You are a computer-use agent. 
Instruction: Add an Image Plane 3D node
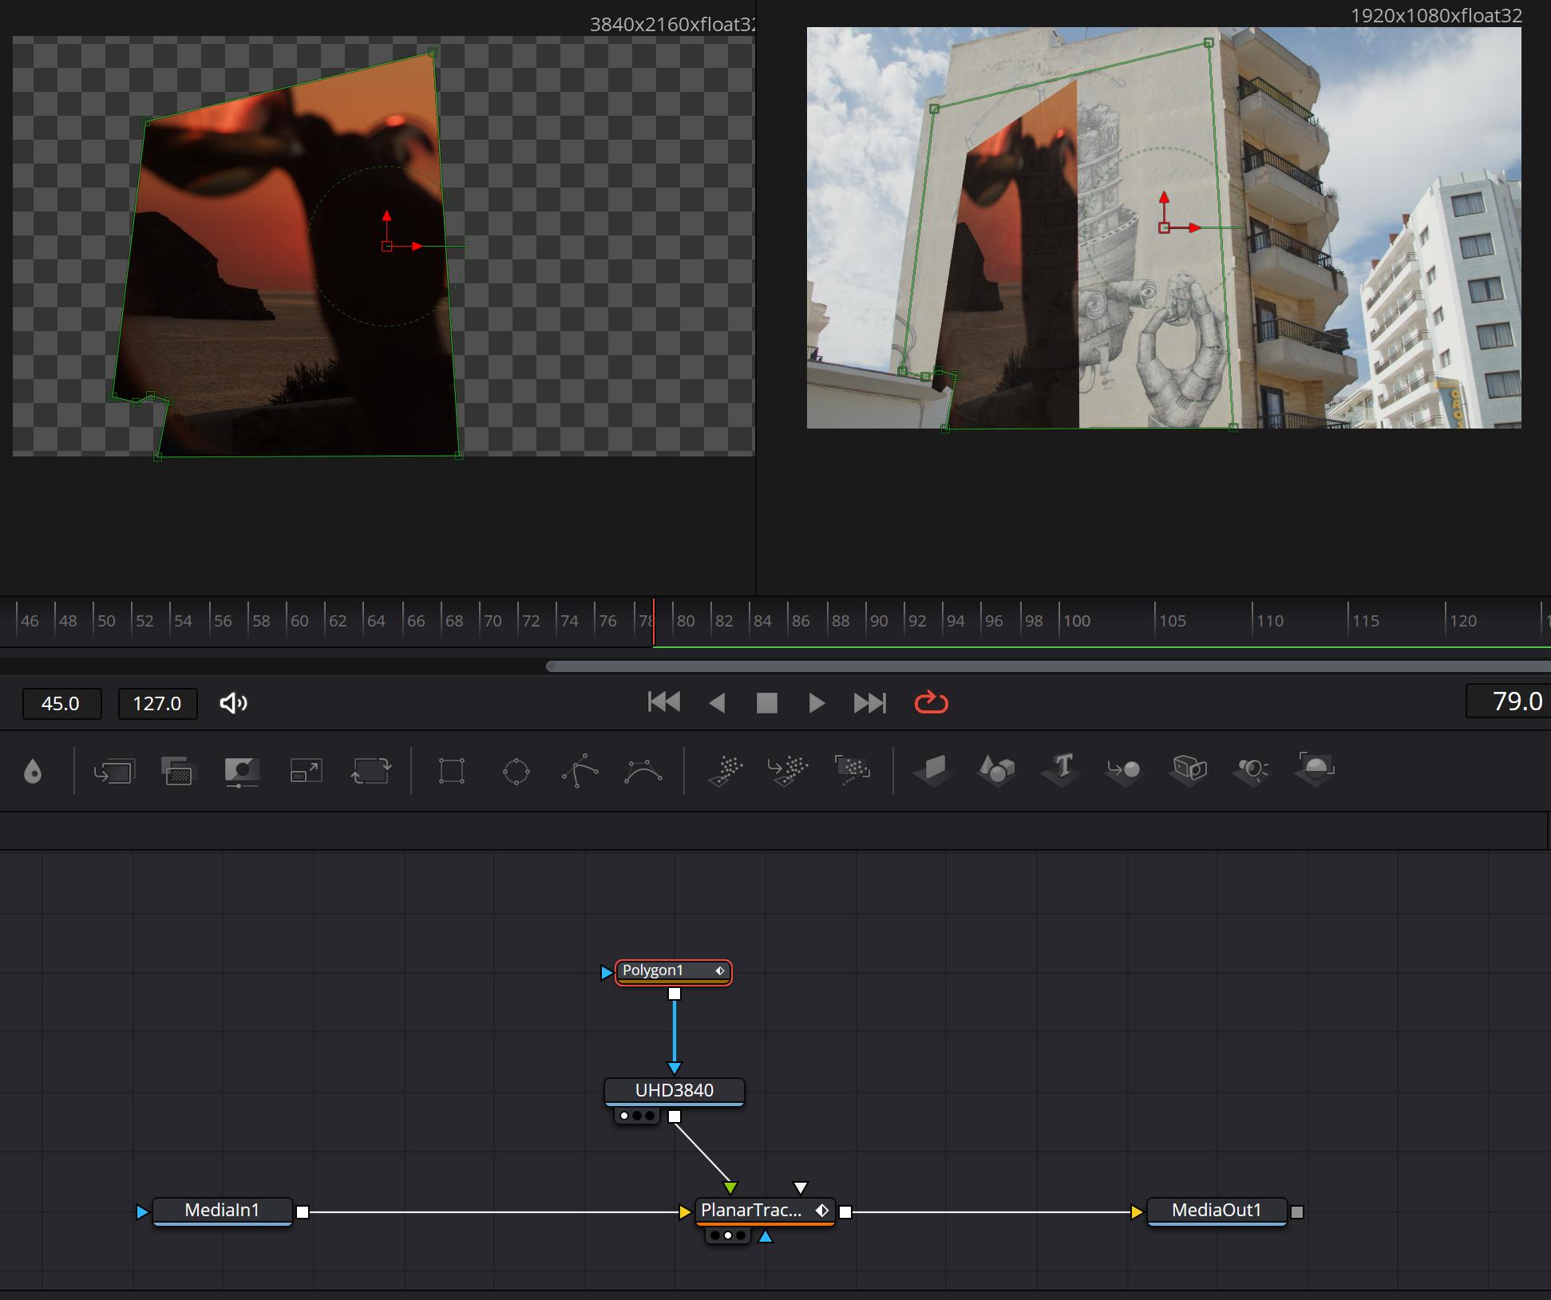coord(933,771)
